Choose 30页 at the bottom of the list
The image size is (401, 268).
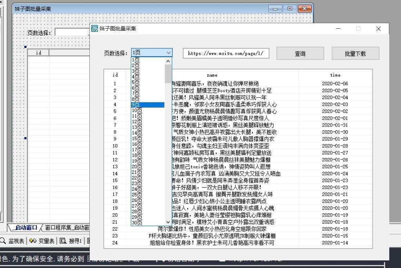137,222
